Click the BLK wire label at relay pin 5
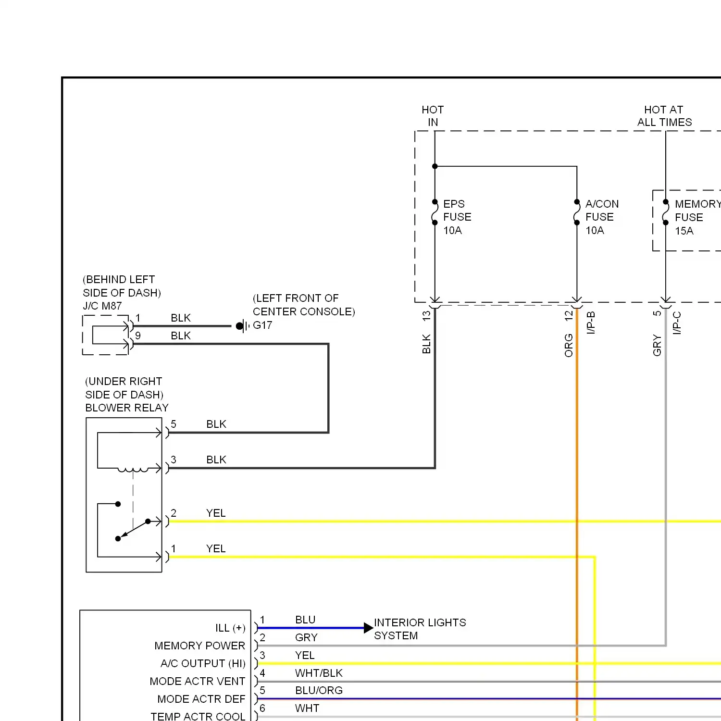721x721 pixels. [x=216, y=424]
